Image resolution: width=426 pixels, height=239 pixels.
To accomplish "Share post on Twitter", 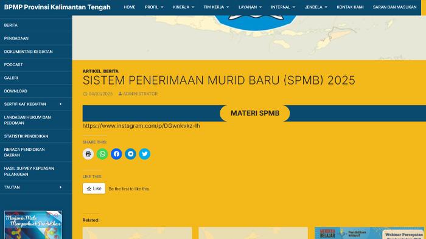I will click(145, 154).
